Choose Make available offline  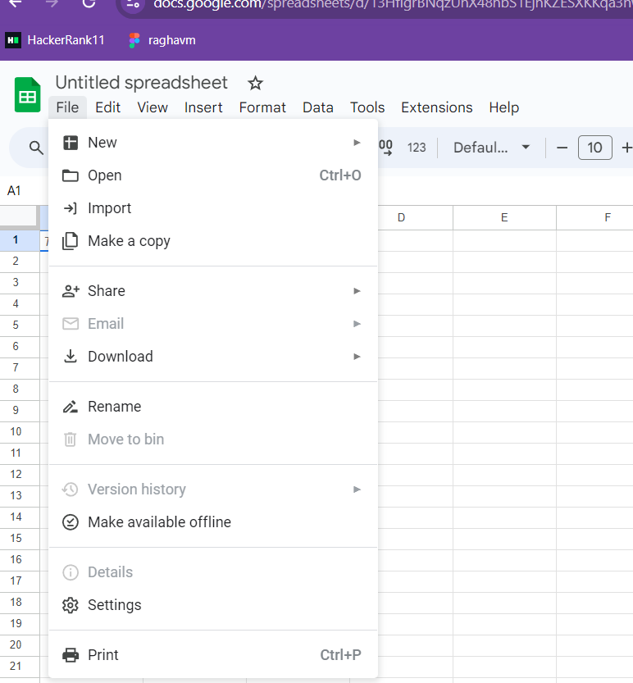pos(213,521)
